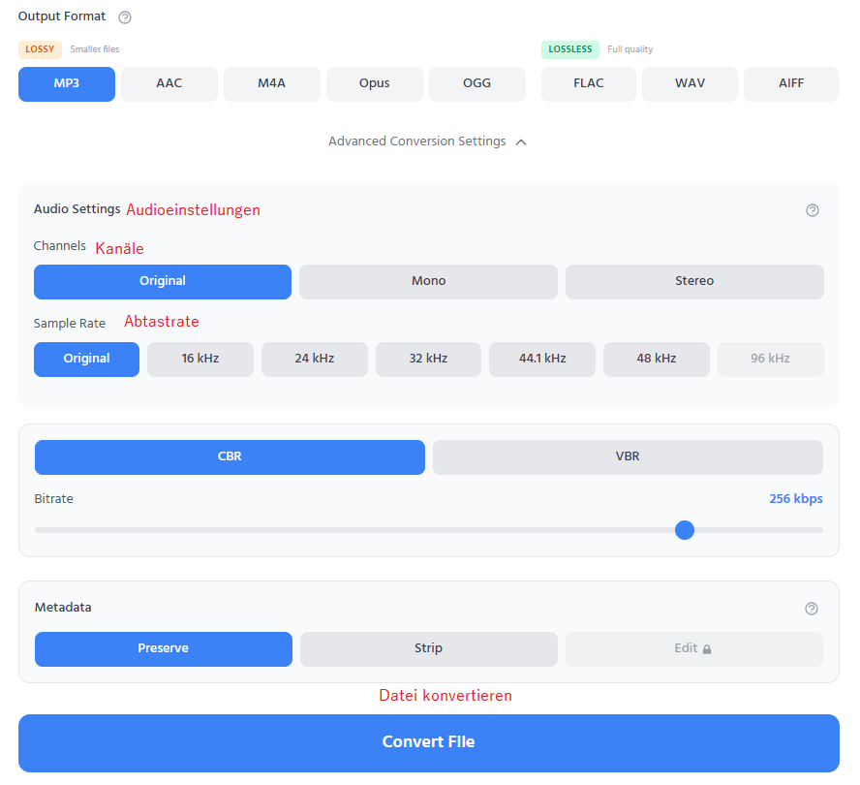
Task: Select the FLAC output format
Action: (588, 83)
